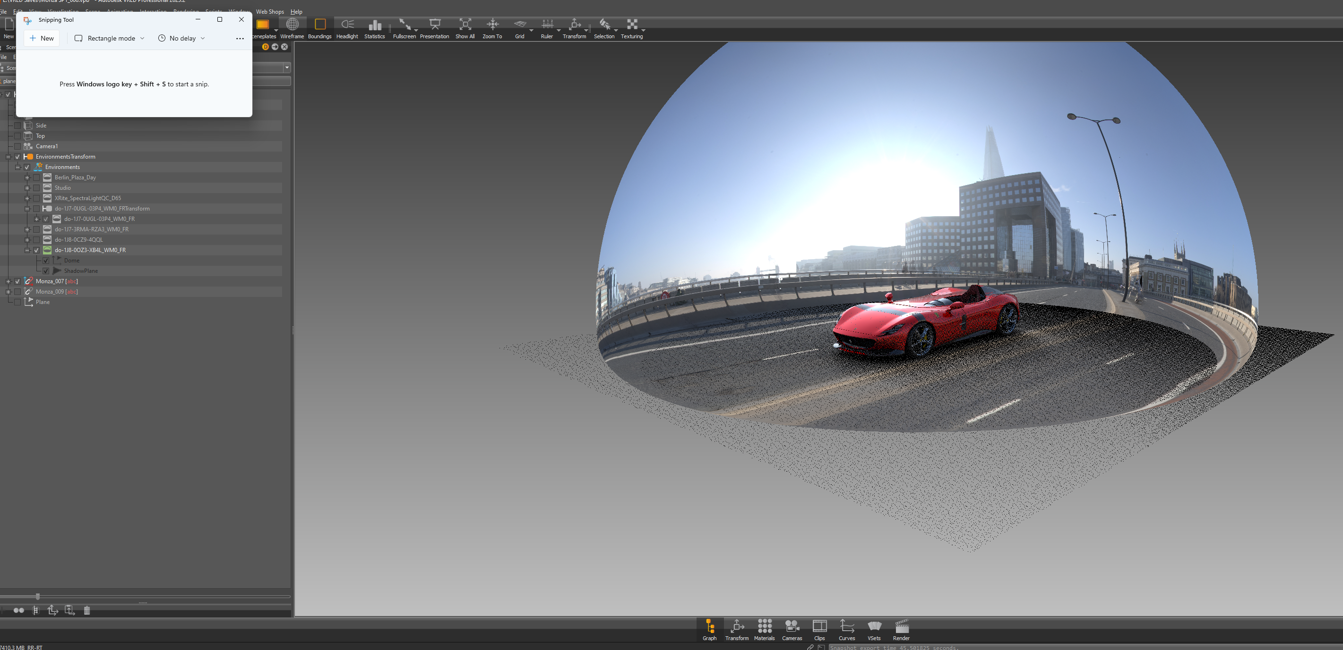Switch to Fullscreen view

(x=404, y=29)
